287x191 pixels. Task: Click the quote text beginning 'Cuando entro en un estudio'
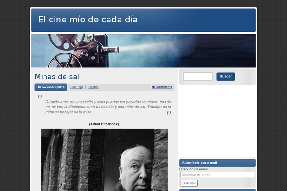click(109, 107)
